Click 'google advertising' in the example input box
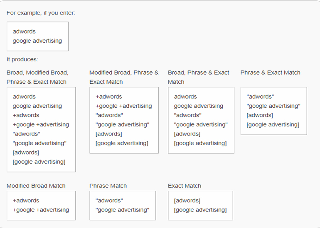 [37, 41]
